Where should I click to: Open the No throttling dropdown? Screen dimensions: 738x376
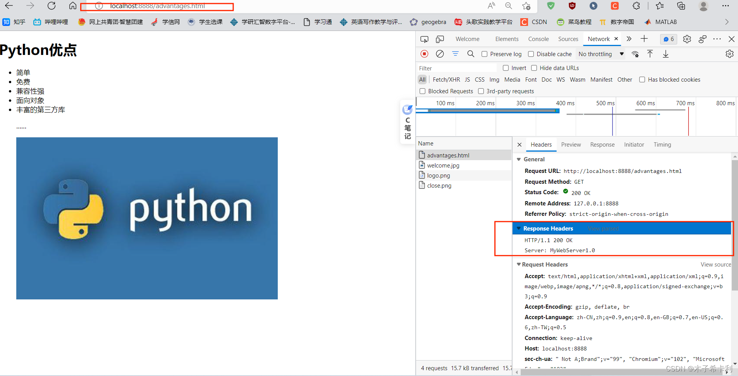coord(601,54)
